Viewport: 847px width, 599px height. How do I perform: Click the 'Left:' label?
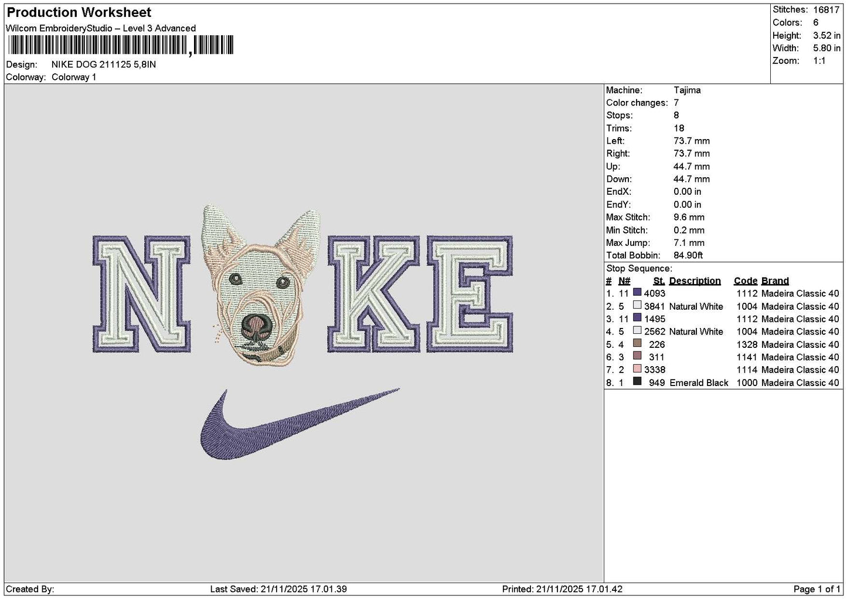point(615,141)
